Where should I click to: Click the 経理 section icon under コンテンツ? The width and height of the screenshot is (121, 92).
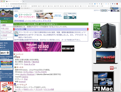click(x=15, y=57)
